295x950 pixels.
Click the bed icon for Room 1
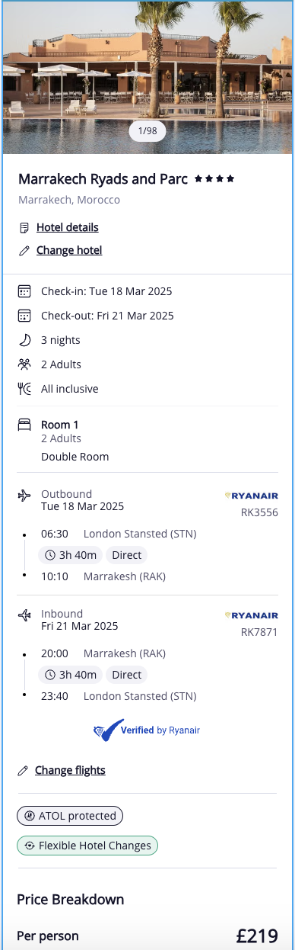[24, 425]
